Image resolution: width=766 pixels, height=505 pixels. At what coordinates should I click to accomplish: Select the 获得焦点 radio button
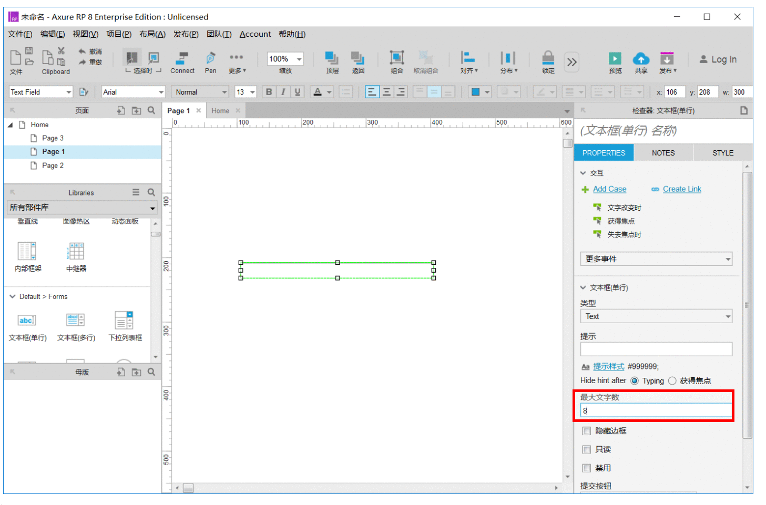coord(672,381)
